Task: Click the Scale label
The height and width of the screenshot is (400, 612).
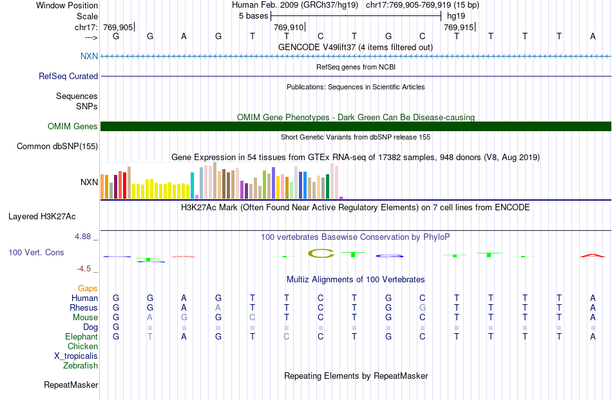Action: pos(87,16)
